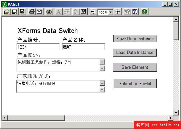The image size is (181, 129).
Task: Click the Load Data Instance button
Action: [135, 53]
